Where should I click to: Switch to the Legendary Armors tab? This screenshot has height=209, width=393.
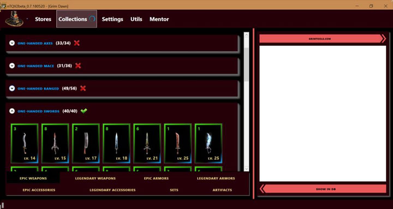pyautogui.click(x=216, y=178)
